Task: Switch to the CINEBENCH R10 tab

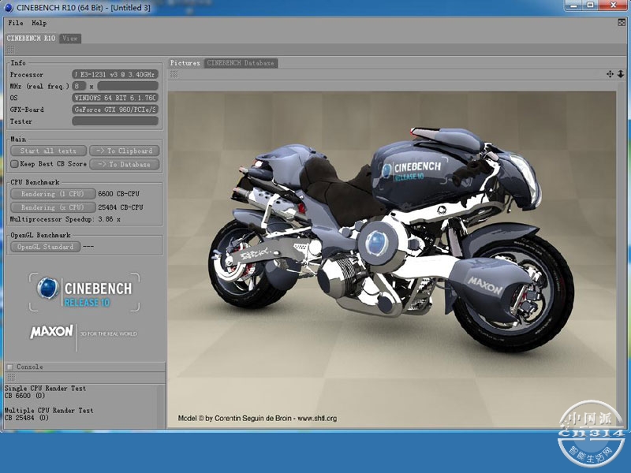Action: (31, 38)
